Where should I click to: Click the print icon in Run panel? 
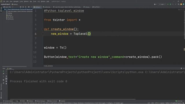[6, 81]
